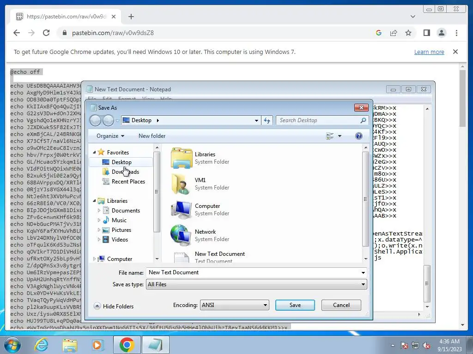This screenshot has height=354, width=473.
Task: Open the Save as type All Files dropdown
Action: coord(256,284)
